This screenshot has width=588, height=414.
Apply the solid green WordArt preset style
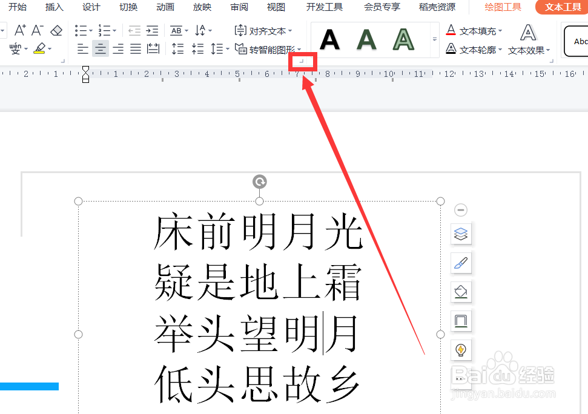pos(366,39)
